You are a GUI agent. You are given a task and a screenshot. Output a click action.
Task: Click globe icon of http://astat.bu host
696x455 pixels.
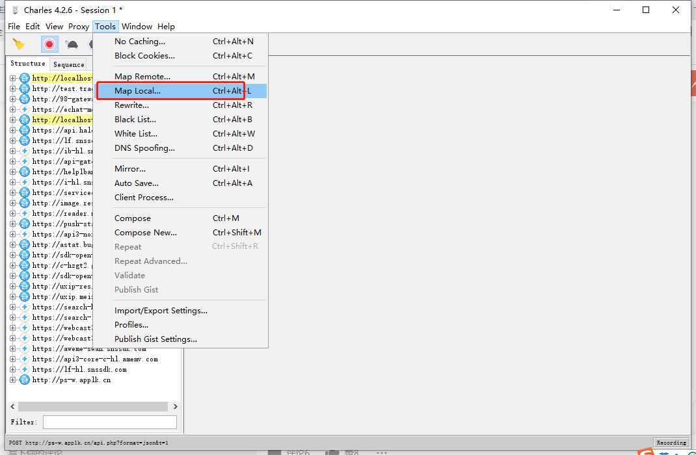(x=25, y=245)
